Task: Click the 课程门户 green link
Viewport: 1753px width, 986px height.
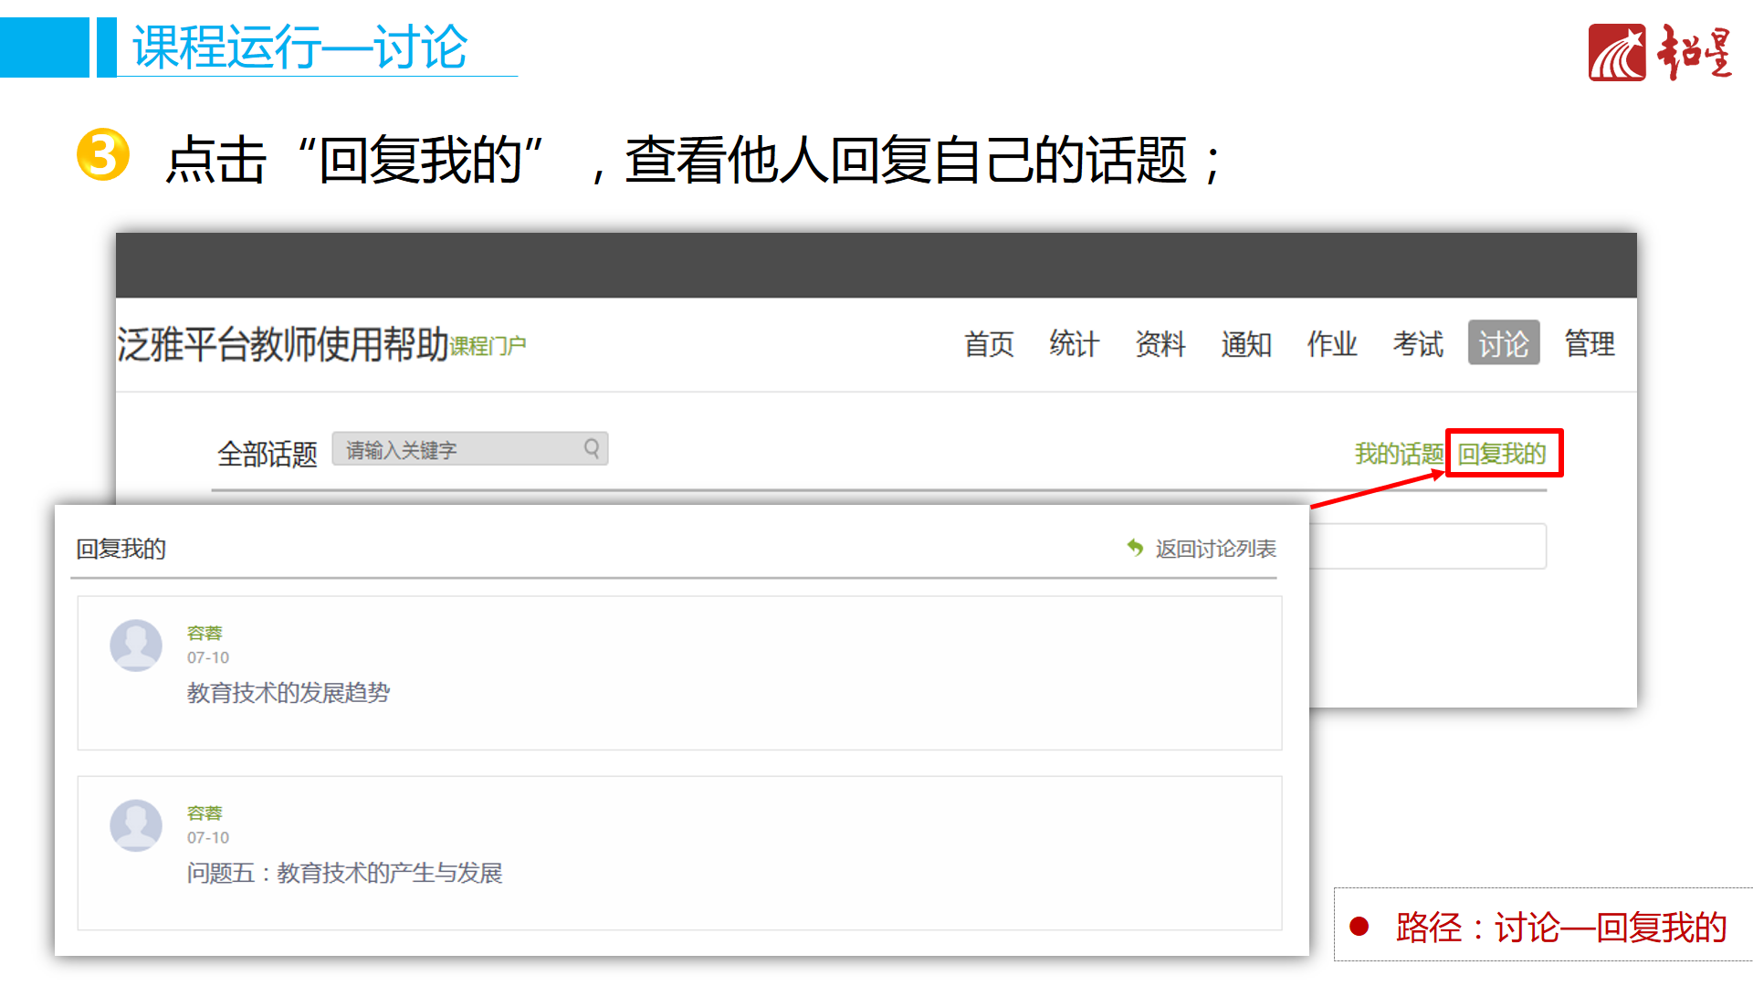Action: point(488,346)
